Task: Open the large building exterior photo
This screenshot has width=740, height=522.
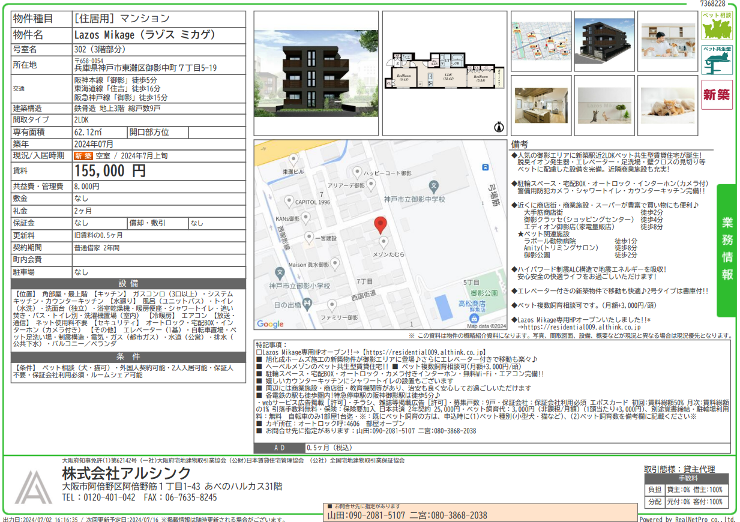Action: point(316,73)
